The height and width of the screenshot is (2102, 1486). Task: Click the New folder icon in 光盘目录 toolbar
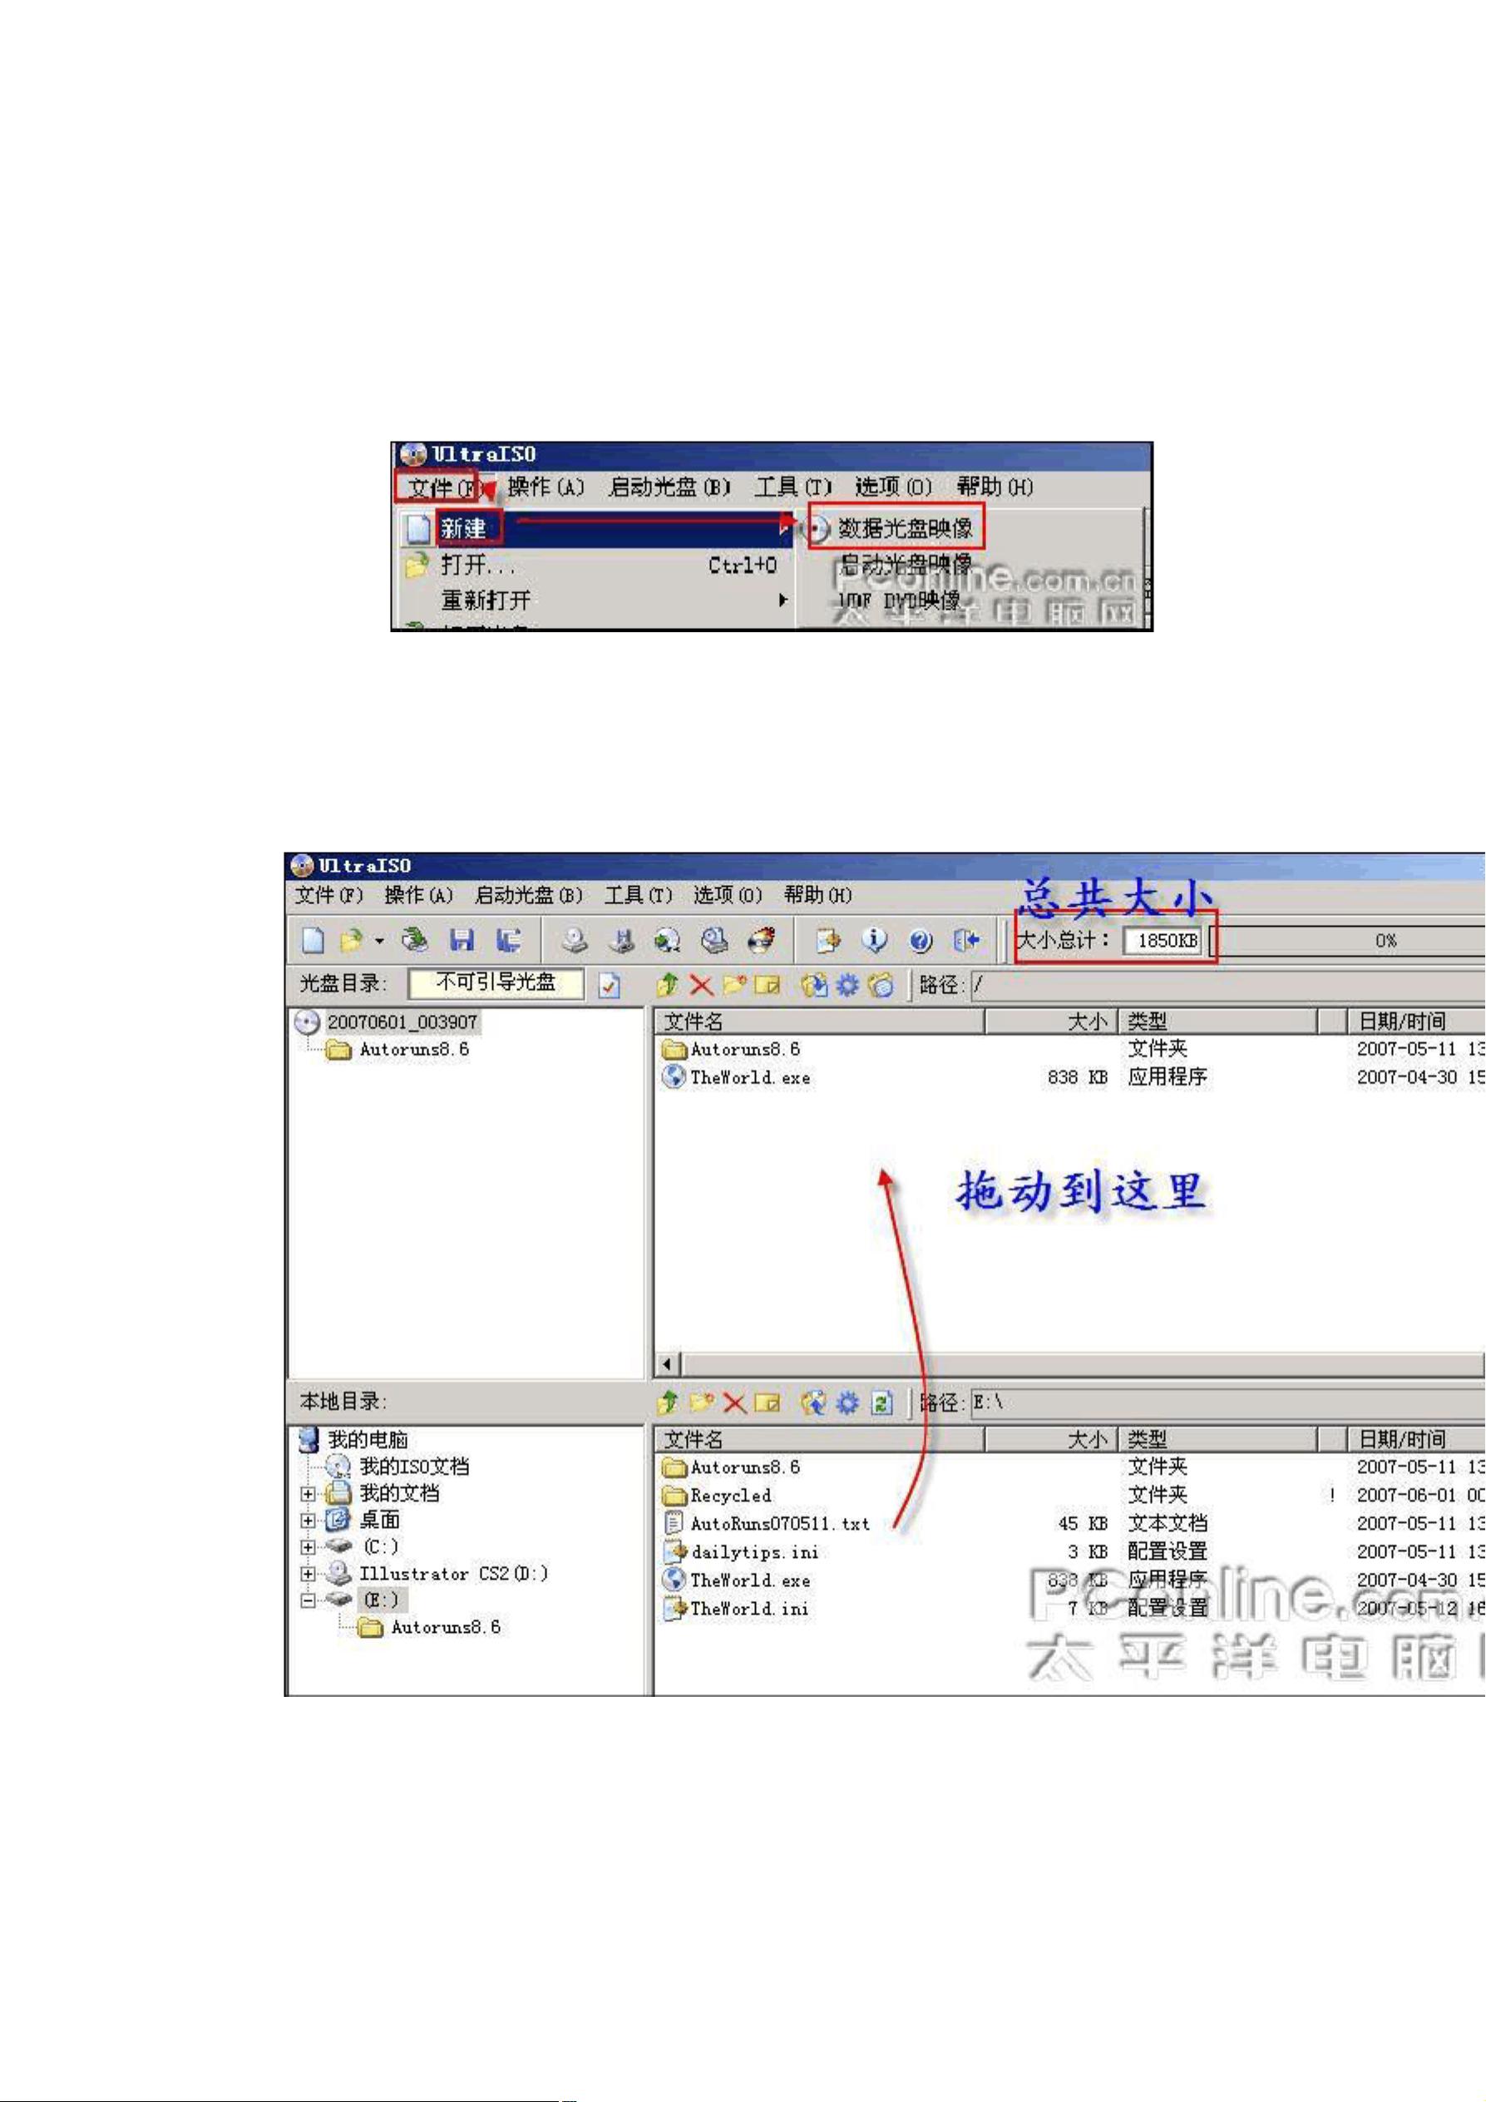[x=733, y=985]
